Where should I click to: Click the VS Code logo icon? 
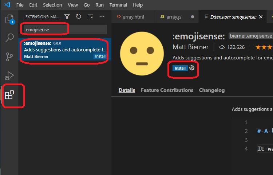click(x=7, y=5)
